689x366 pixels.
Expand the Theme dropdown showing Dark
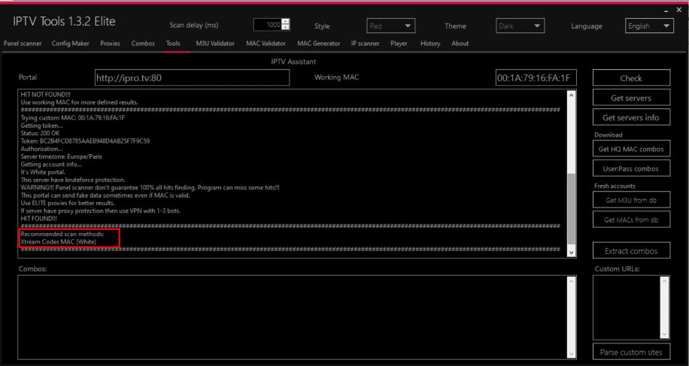520,26
